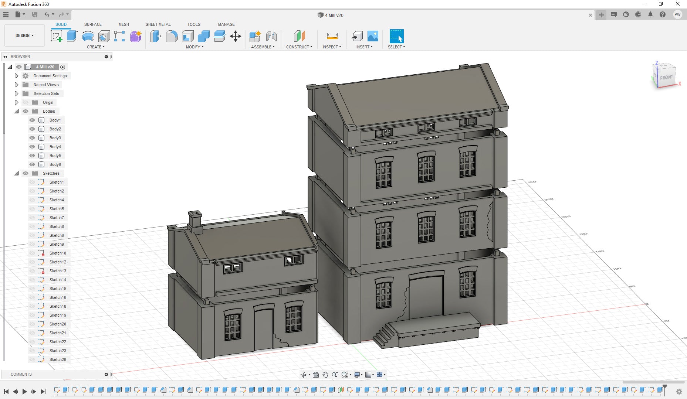The width and height of the screenshot is (687, 399).
Task: Click the FRONT face of the ViewCube
Action: 666,77
